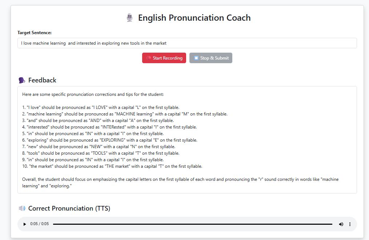
Task: Focus the Target Sentence input field
Action: click(x=187, y=43)
